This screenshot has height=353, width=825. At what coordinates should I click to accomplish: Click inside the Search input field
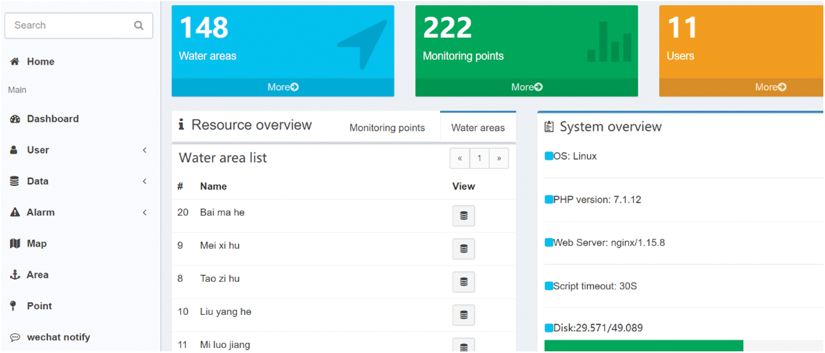(x=66, y=25)
